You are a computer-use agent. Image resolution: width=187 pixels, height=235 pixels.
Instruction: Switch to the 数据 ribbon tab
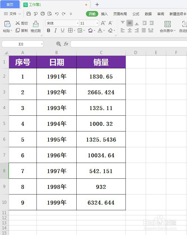tap(148, 14)
